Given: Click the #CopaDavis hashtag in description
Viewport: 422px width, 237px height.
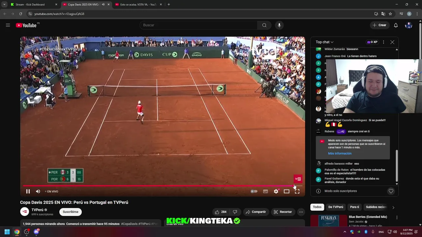Looking at the screenshot, I should point(130,224).
